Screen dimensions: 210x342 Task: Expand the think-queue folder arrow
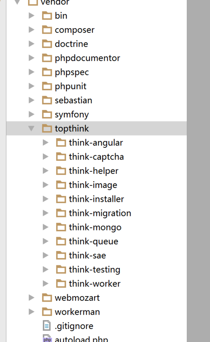tap(46, 241)
